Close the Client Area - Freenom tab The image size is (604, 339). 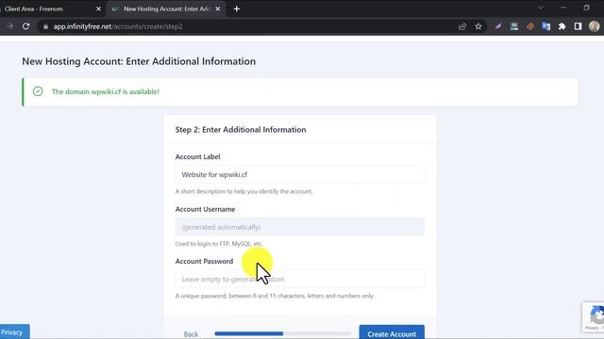(x=98, y=8)
